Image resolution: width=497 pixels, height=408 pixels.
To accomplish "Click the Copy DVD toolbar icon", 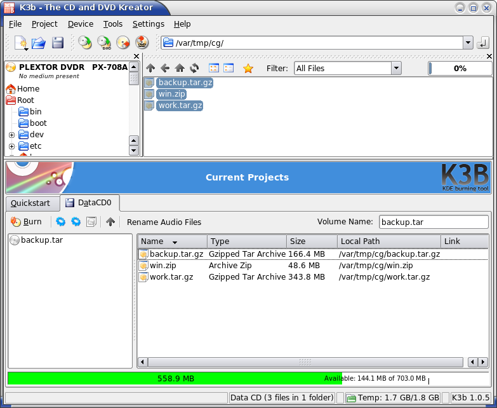I will 104,43.
